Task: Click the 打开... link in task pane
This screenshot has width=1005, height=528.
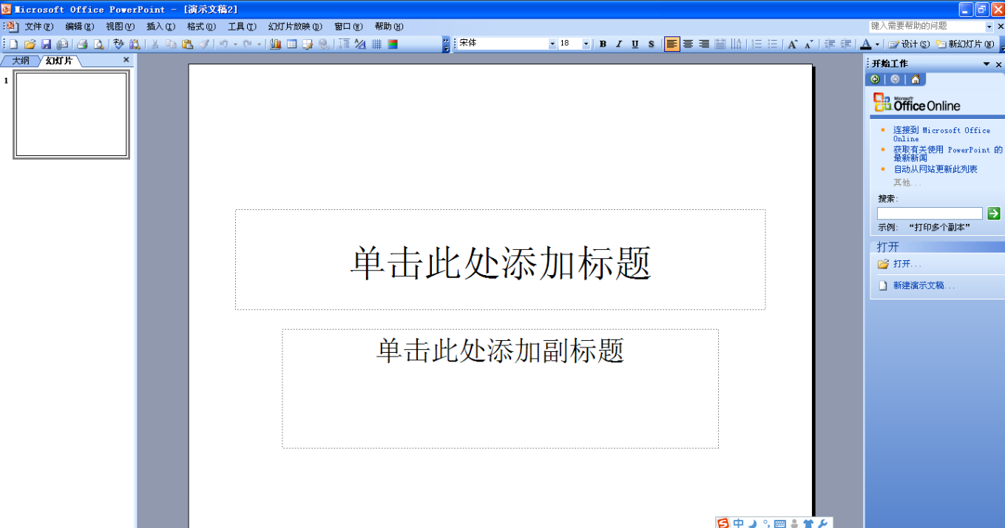Action: tap(907, 264)
